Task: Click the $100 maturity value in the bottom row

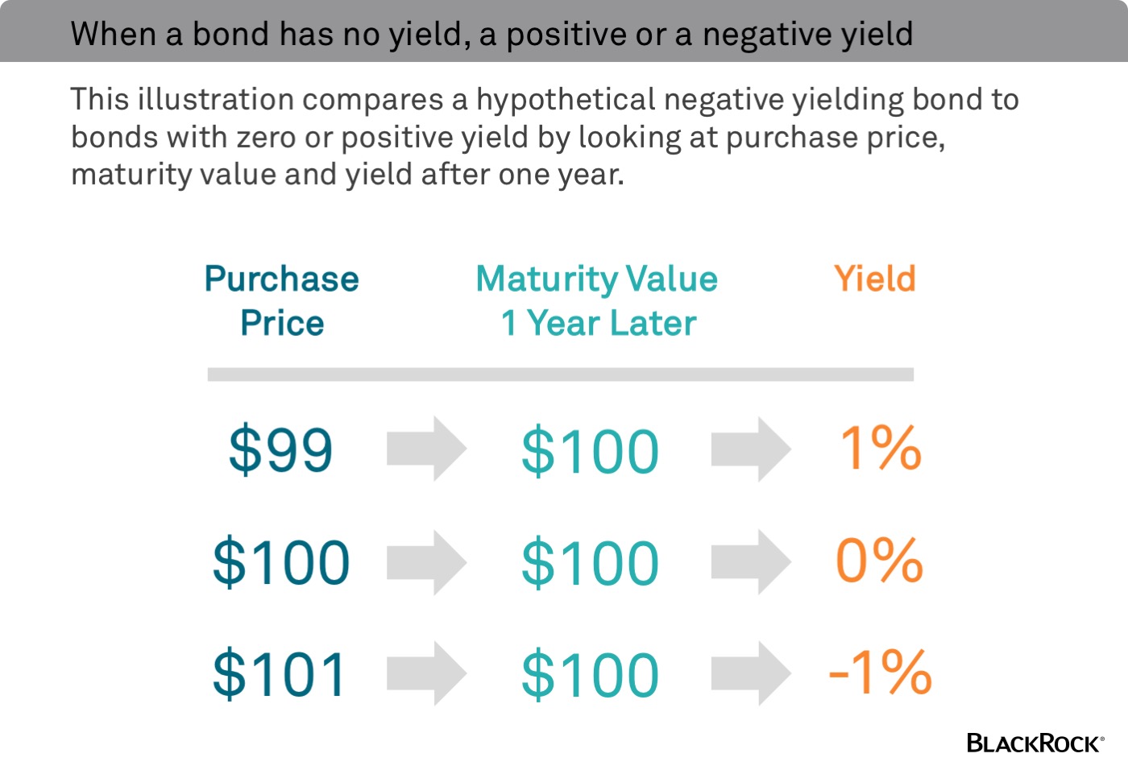Action: (x=590, y=675)
